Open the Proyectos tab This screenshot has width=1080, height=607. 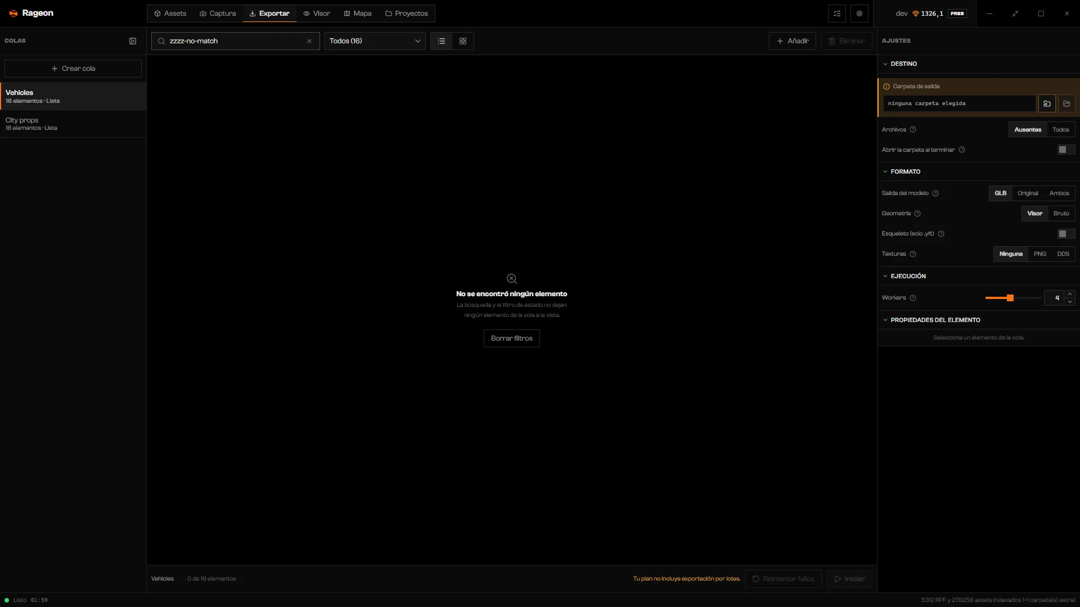[x=407, y=13]
